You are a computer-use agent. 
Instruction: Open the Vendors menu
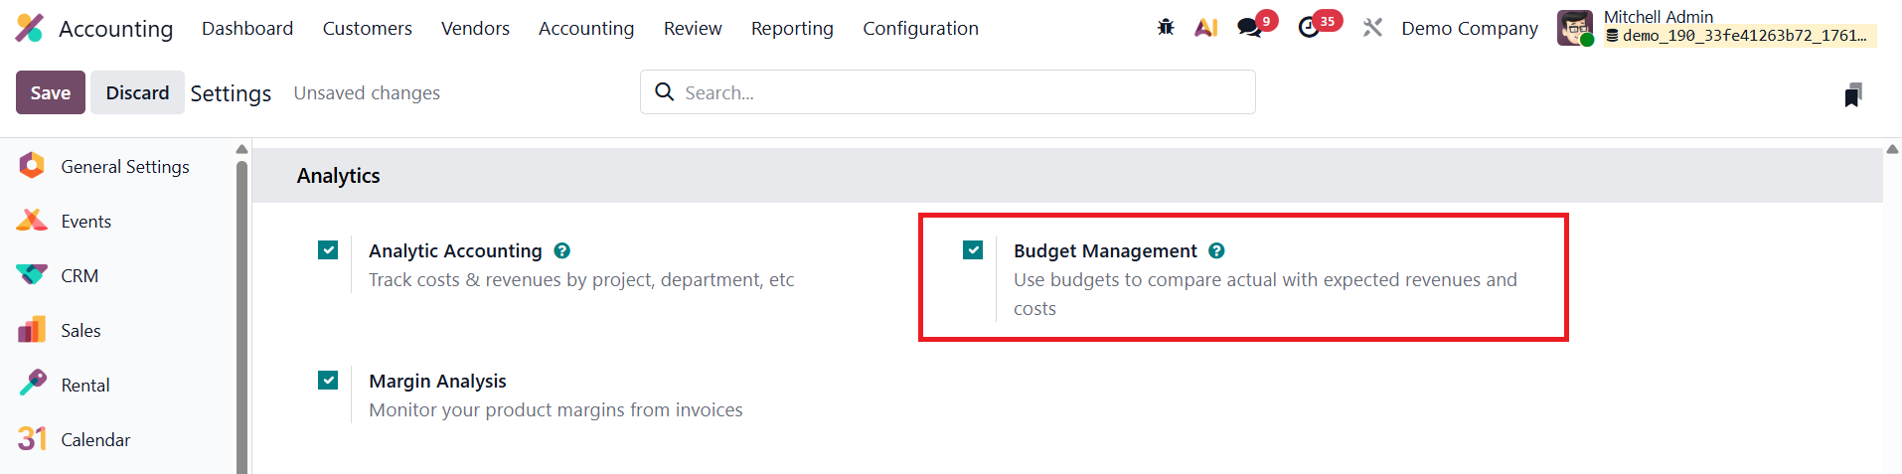coord(475,29)
